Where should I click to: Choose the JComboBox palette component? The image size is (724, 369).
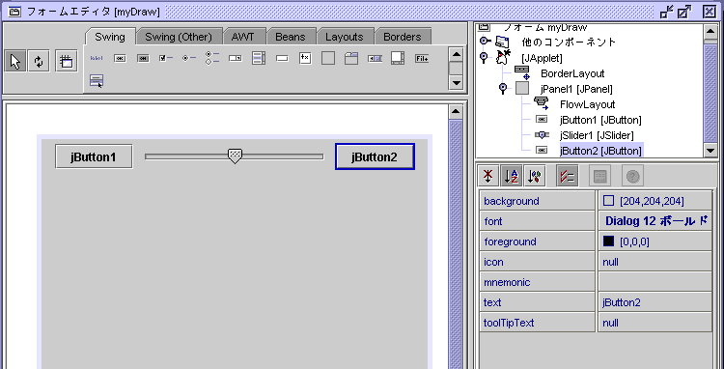[x=236, y=58]
